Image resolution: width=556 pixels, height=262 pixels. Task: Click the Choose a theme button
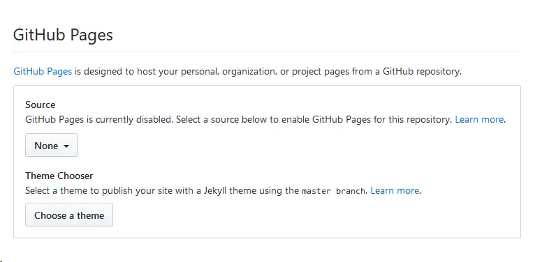click(x=69, y=215)
